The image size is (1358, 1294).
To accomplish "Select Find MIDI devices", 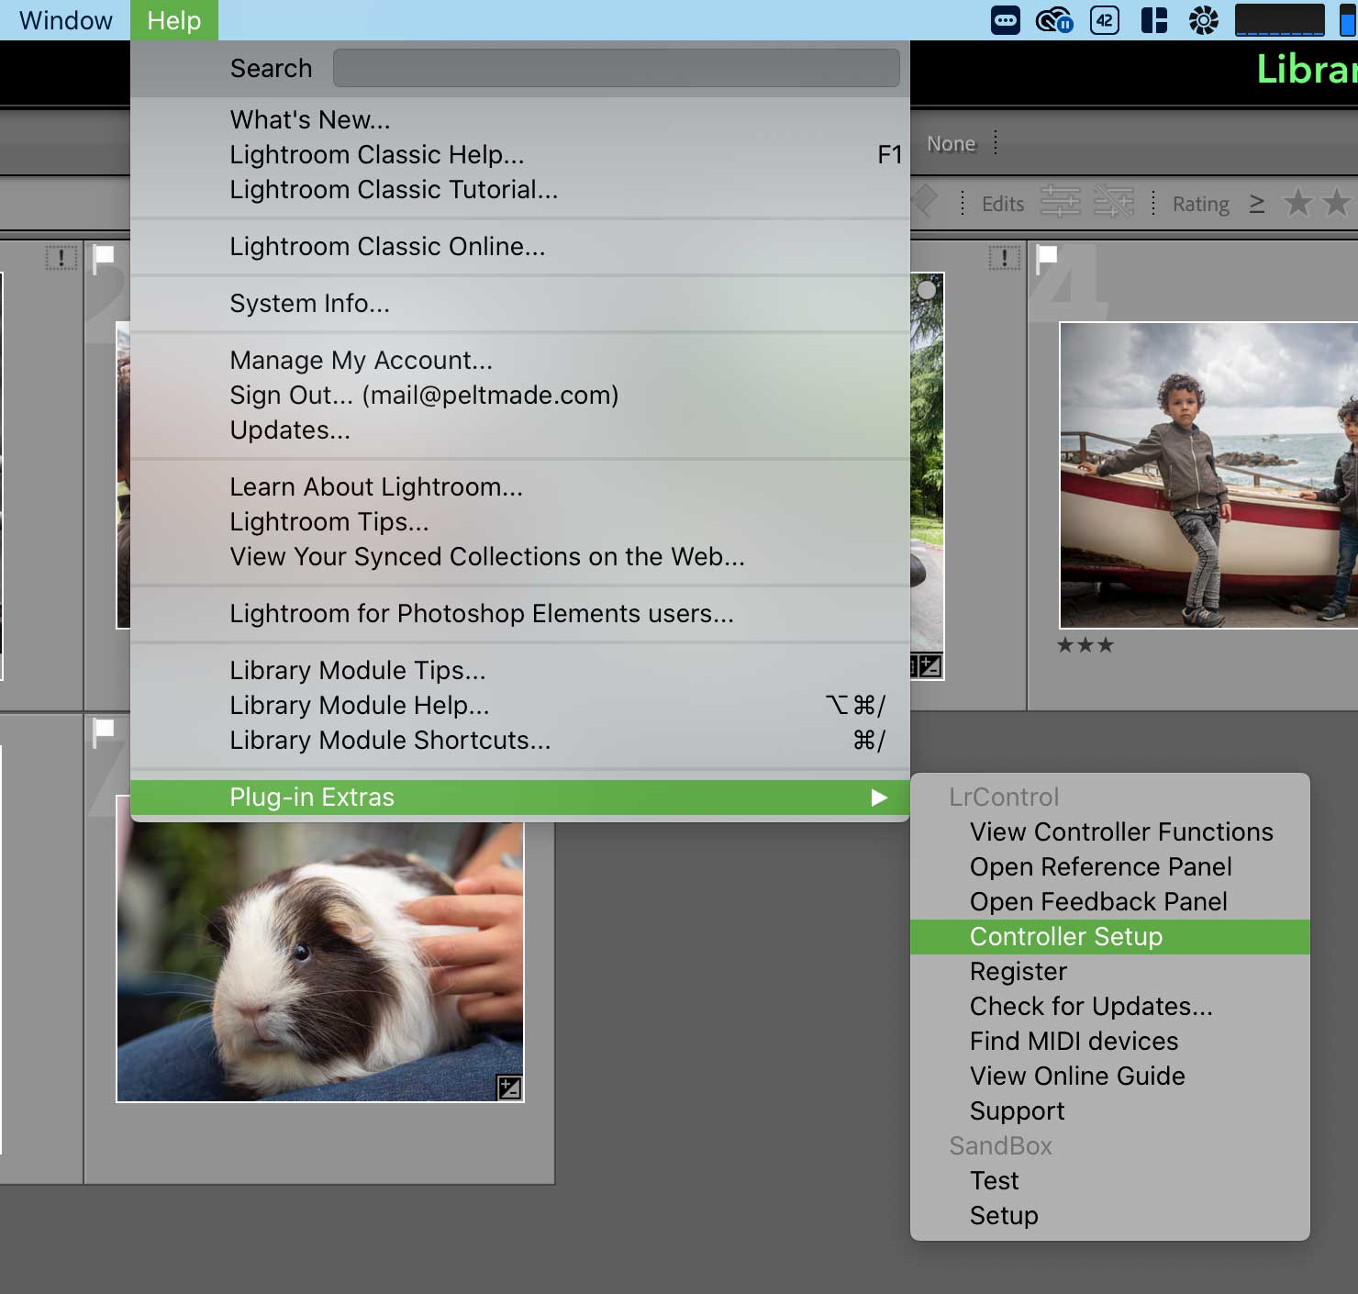I will [x=1109, y=1041].
